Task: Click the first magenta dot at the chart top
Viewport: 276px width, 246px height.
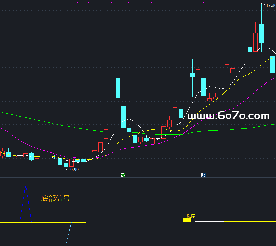Action: 77,3
